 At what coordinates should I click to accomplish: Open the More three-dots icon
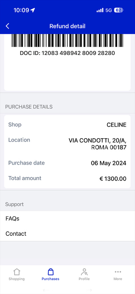click(118, 272)
